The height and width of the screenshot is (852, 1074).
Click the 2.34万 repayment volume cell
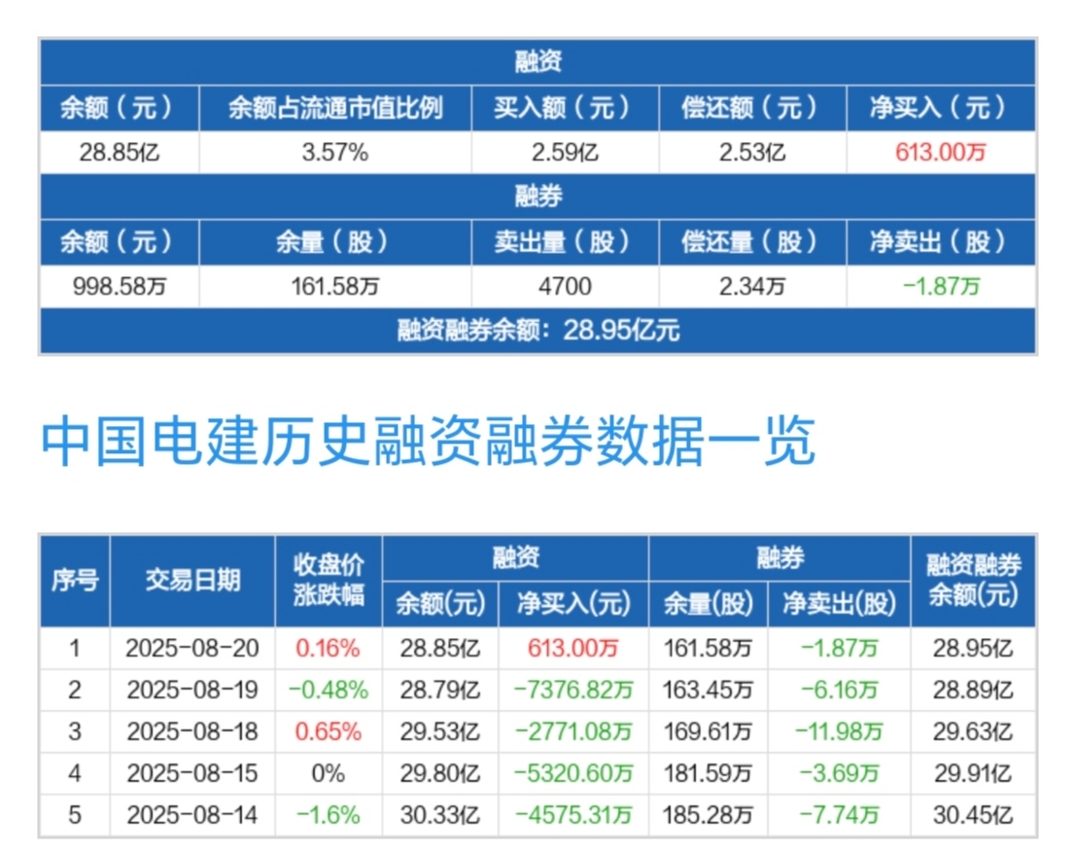752,286
